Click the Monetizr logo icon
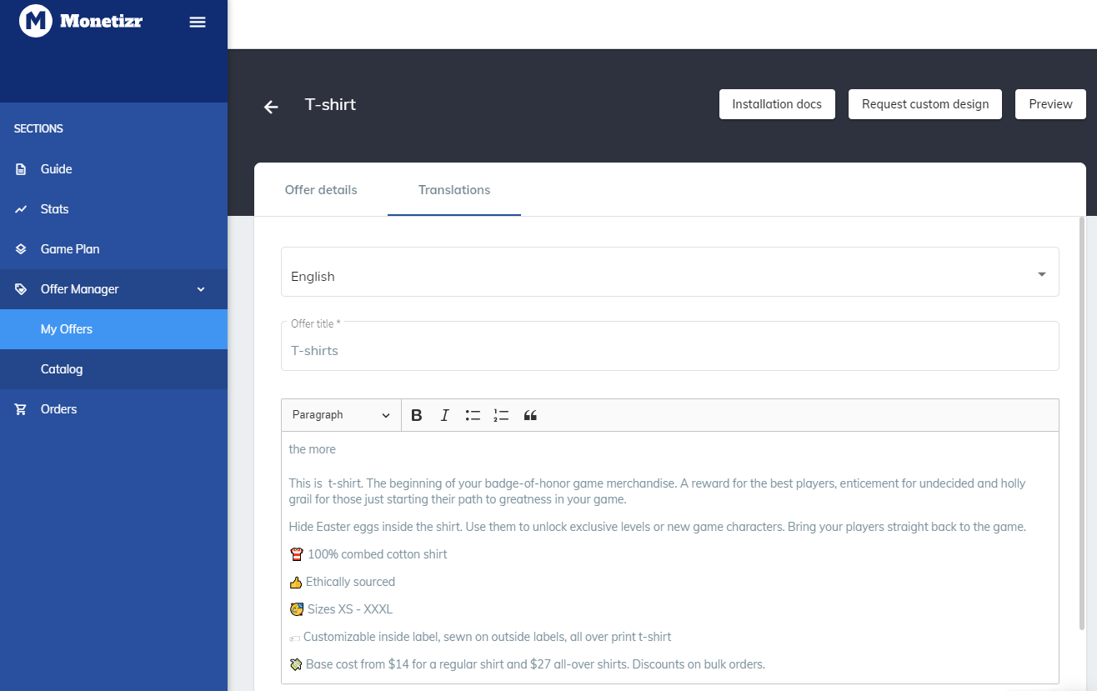This screenshot has width=1097, height=691. pos(36,21)
